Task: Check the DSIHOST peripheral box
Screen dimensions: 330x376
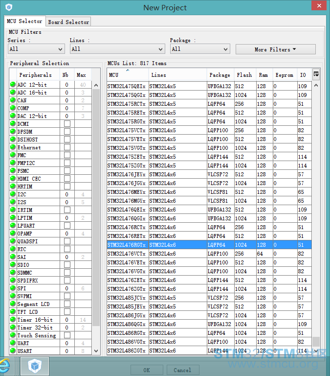Action: point(67,140)
